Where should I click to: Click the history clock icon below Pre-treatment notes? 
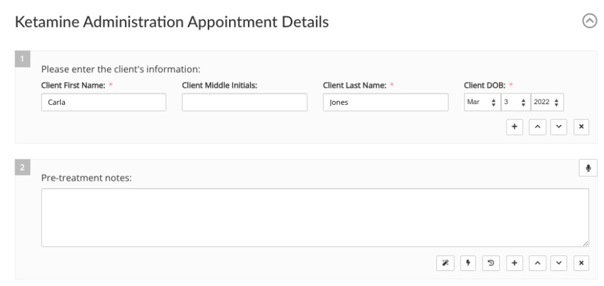tap(491, 263)
